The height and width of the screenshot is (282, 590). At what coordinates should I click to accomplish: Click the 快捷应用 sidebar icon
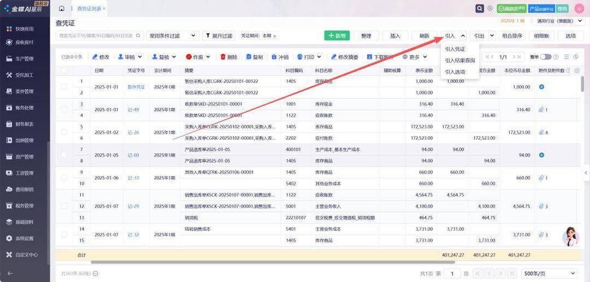point(10,29)
